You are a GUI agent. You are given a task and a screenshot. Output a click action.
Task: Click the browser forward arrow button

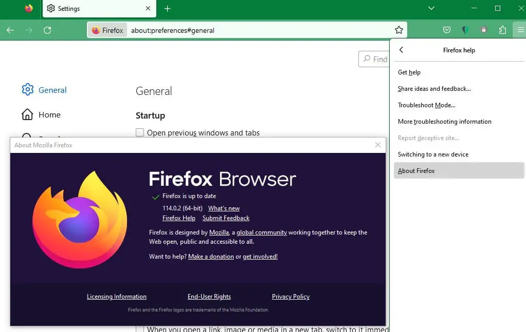click(29, 30)
